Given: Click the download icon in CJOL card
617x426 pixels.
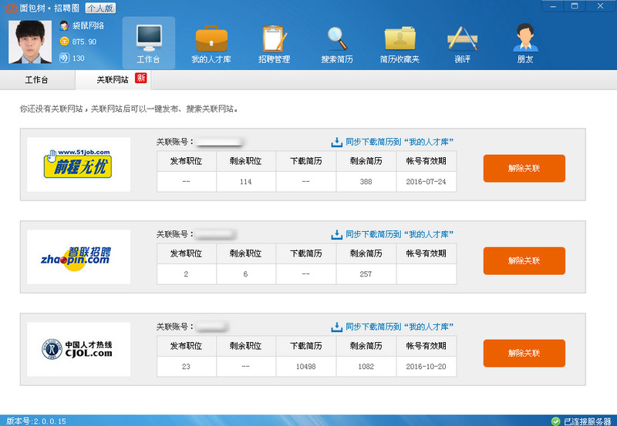Looking at the screenshot, I should (336, 327).
